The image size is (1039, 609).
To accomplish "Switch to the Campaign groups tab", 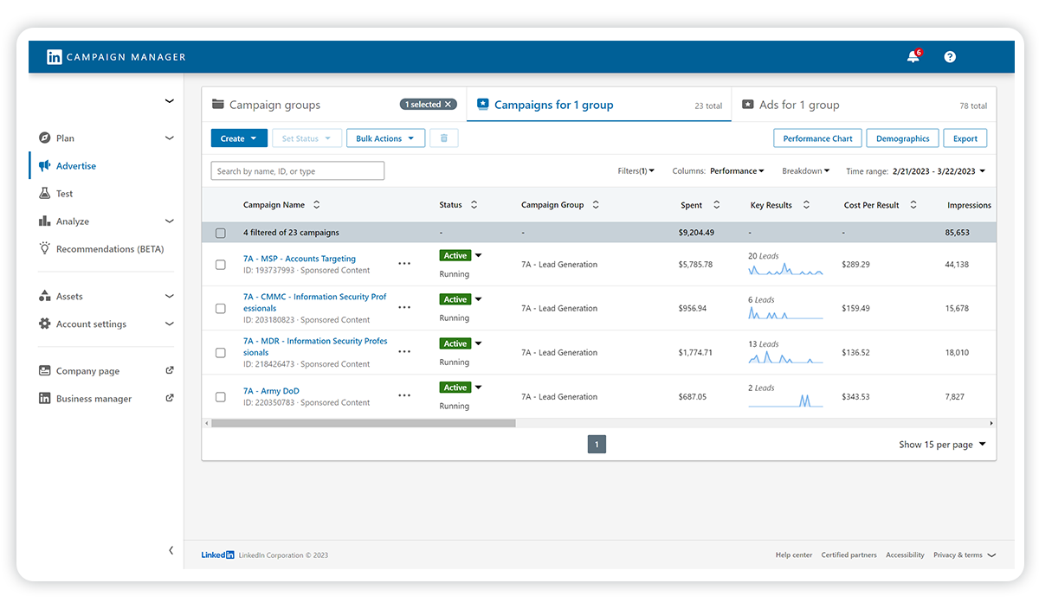I will tap(274, 105).
